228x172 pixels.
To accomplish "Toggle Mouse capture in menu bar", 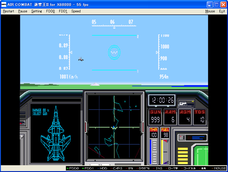I will tap(210, 11).
